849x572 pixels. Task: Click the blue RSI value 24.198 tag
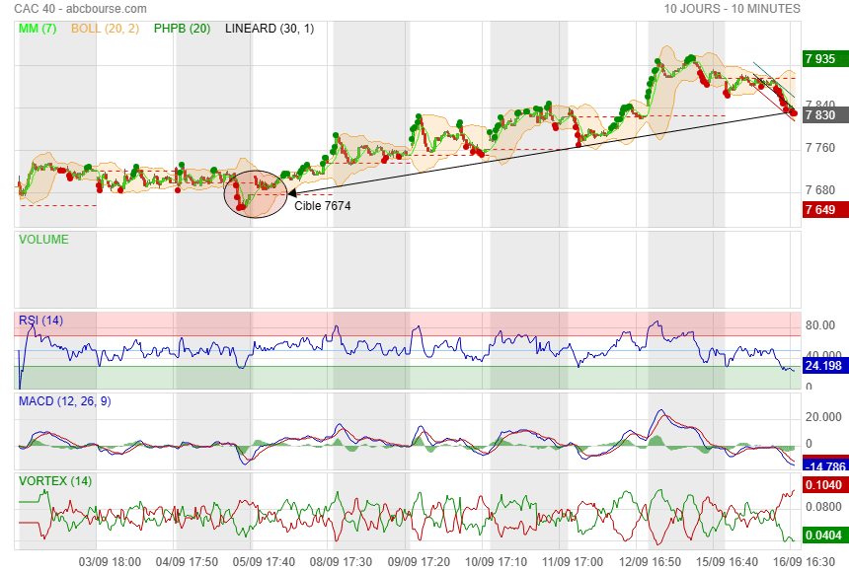point(822,366)
